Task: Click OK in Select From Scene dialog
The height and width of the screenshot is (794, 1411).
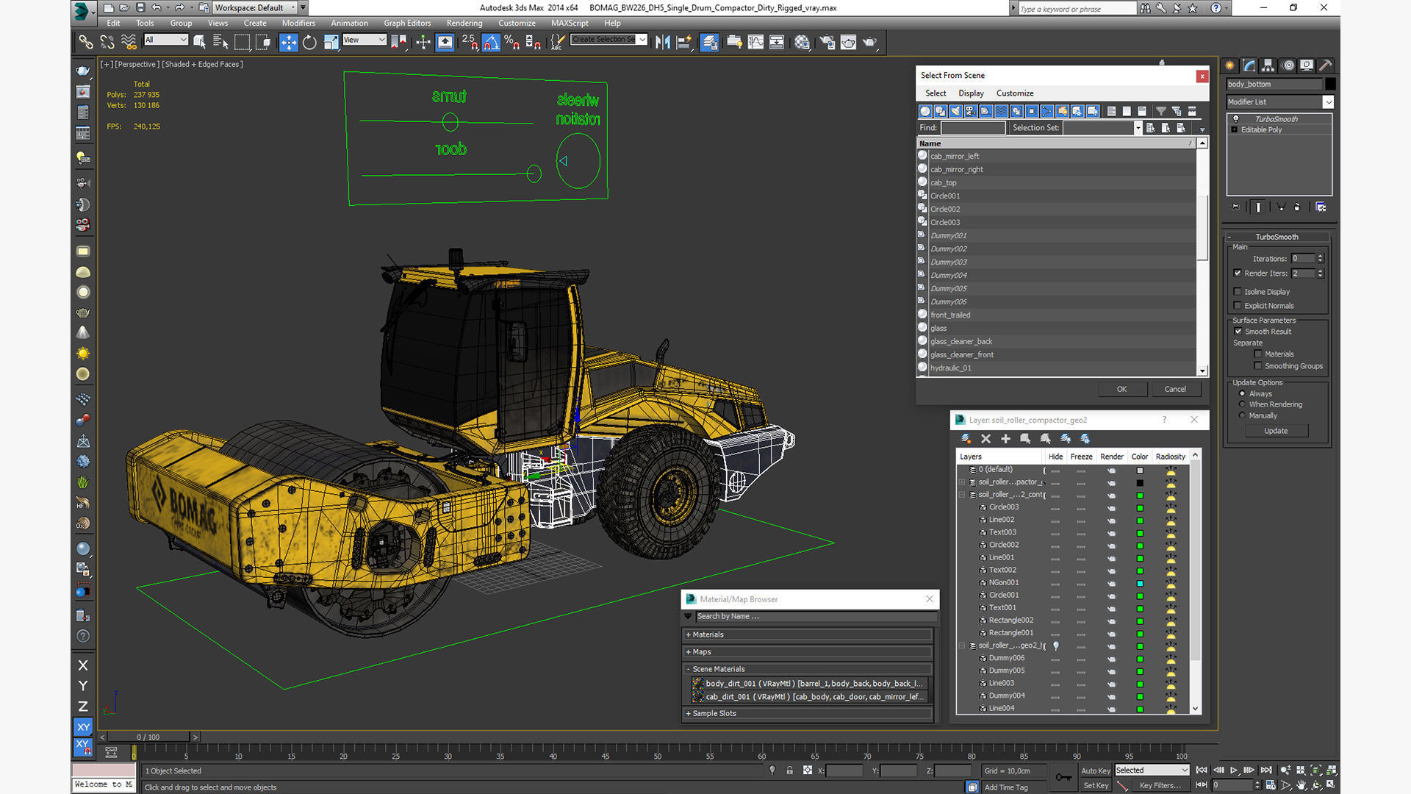Action: (1121, 390)
